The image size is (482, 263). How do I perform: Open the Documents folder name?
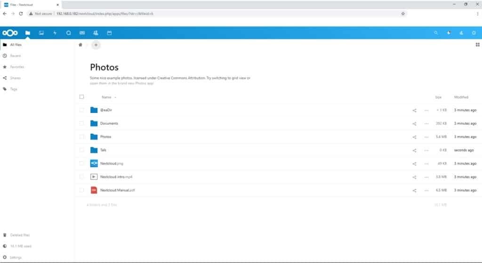click(x=109, y=123)
